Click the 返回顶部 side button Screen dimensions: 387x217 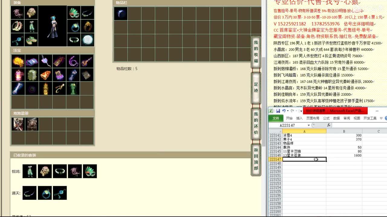[256, 159]
